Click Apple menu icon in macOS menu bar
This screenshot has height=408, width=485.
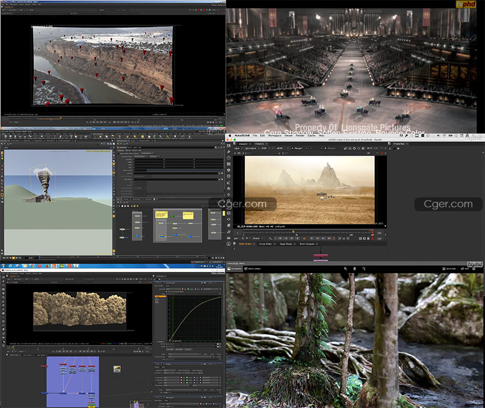coord(230,136)
